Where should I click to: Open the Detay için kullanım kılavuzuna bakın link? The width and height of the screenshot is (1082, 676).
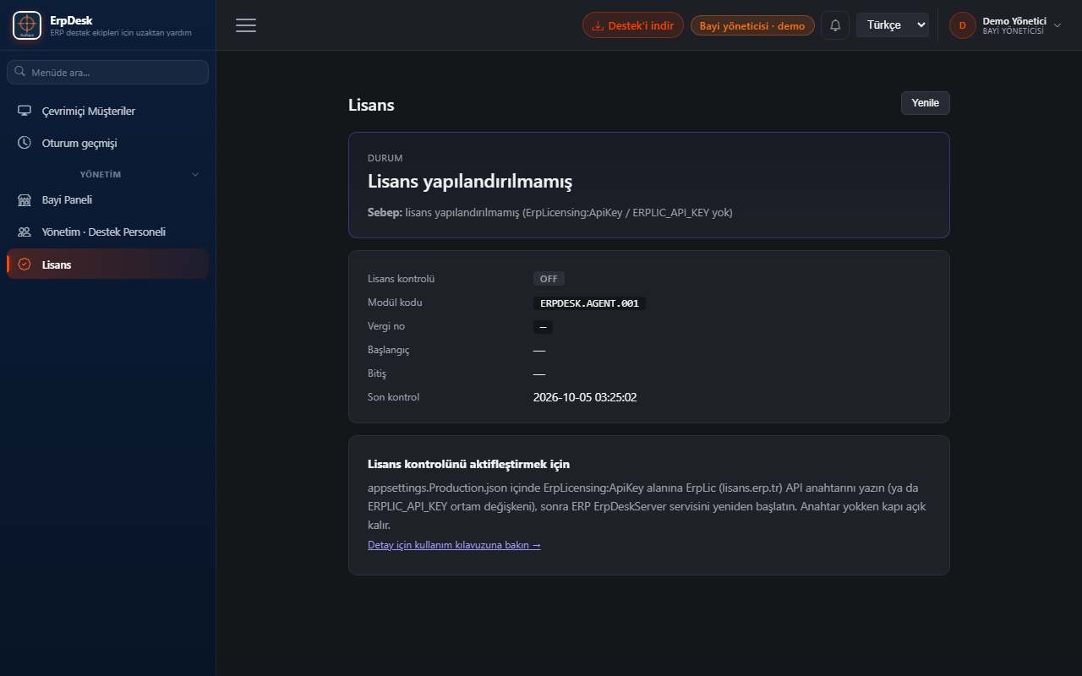(454, 545)
